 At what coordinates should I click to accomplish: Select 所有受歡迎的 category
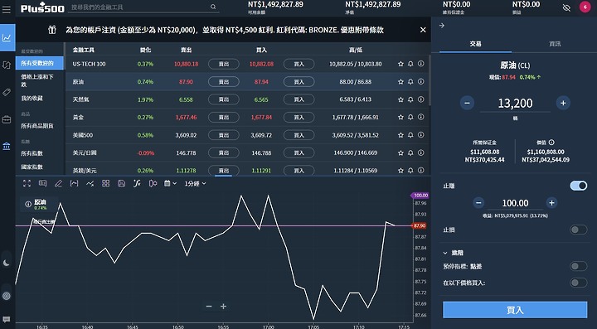tap(40, 63)
